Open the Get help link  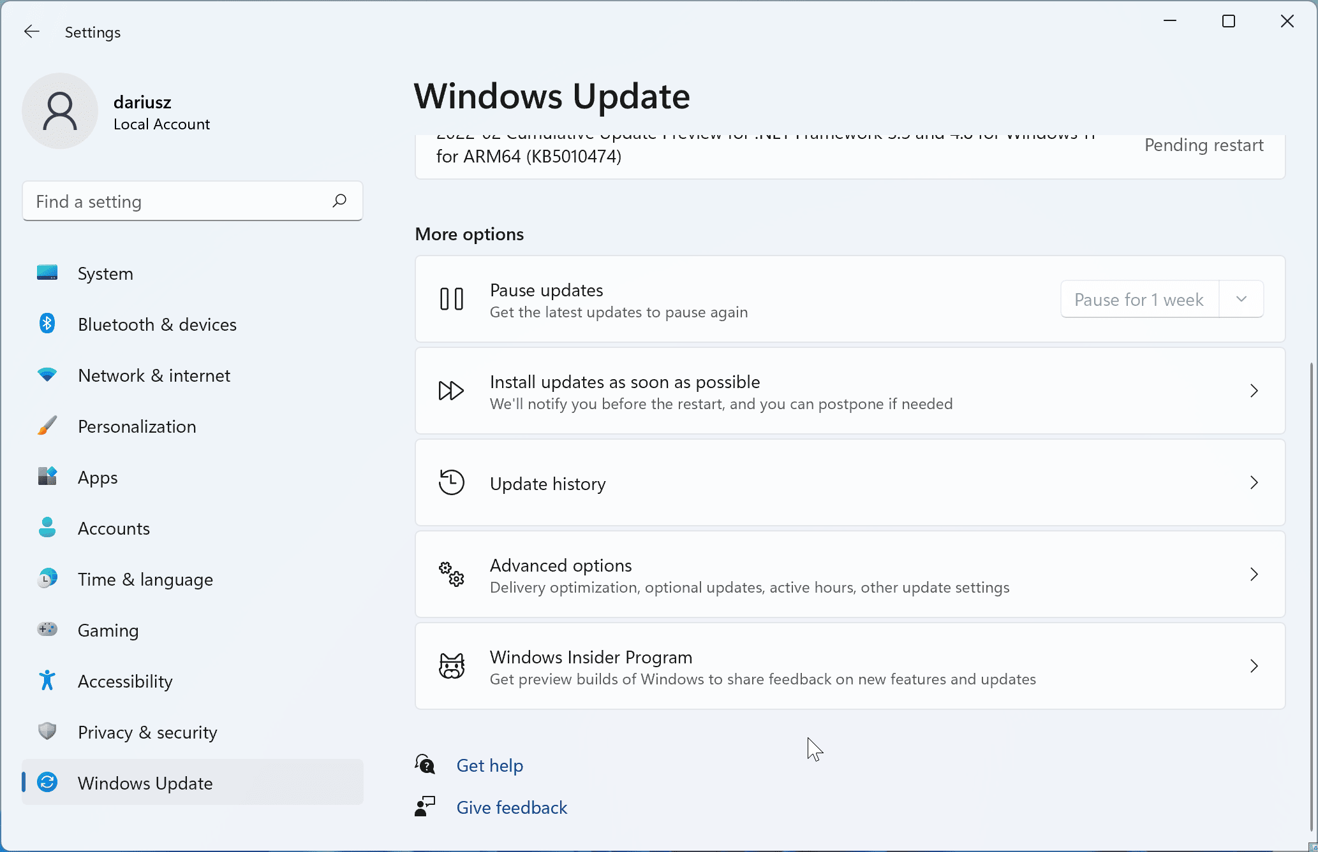490,765
